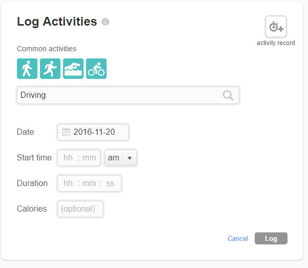The image size is (308, 268).
Task: Select the walking activity icon
Action: pos(27,69)
